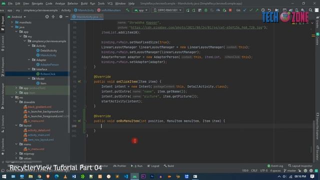Open the Commit tool window side tab

click(2, 43)
